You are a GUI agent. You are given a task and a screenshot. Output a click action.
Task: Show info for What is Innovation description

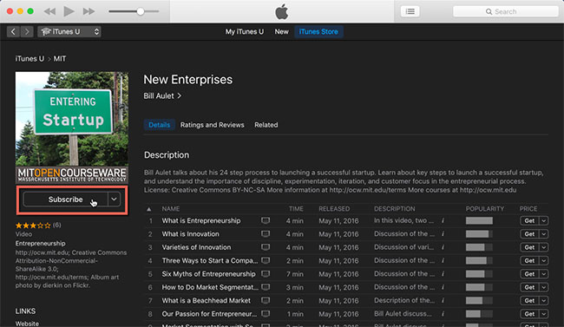pos(443,234)
